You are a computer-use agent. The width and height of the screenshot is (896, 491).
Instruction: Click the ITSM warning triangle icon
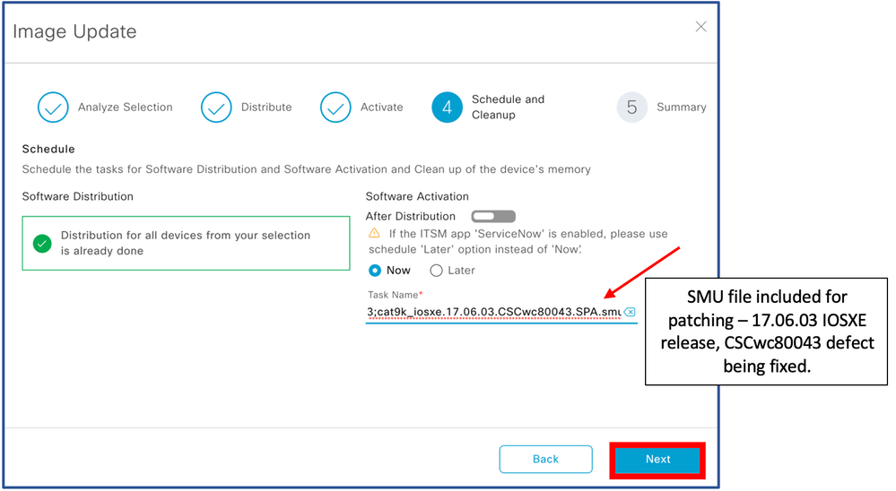click(x=374, y=233)
